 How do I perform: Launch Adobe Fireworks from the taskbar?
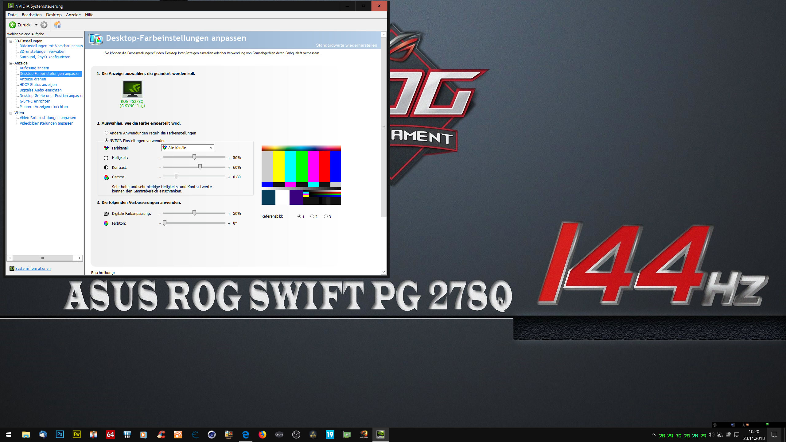(76, 435)
